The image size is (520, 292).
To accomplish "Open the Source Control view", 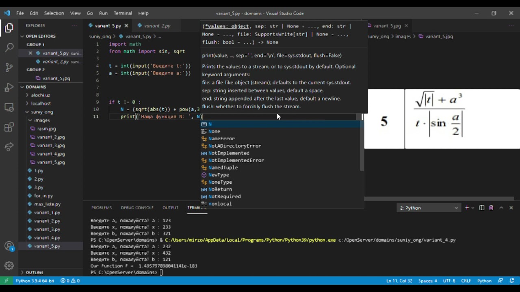I will pos(9,68).
